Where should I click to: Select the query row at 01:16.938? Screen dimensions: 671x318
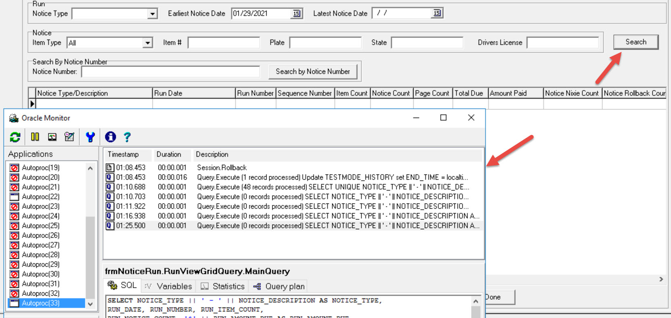pos(293,216)
